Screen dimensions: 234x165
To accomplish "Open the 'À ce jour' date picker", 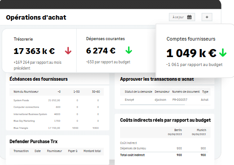I will (x=182, y=17).
